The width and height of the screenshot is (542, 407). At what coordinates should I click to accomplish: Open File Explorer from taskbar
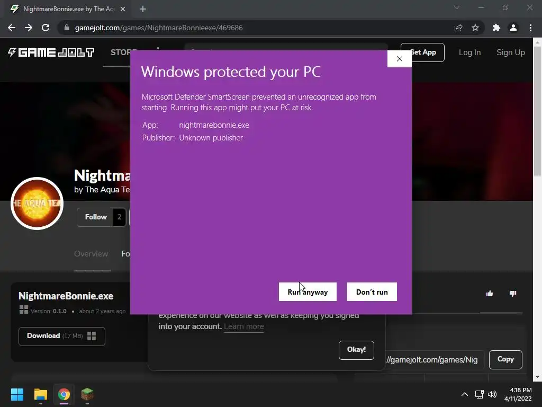[x=40, y=394]
